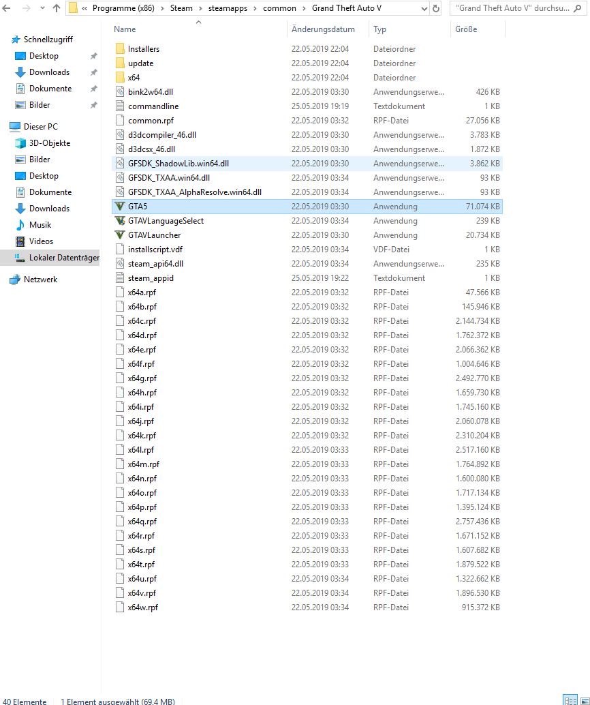
Task: Open Dokumente under Schnellzugriff
Action: [50, 89]
